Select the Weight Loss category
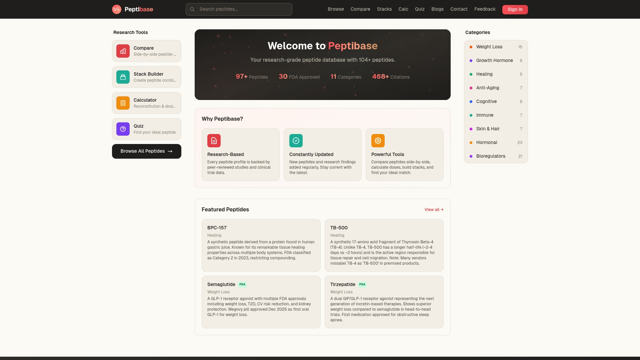Image resolution: width=640 pixels, height=360 pixels. (489, 47)
